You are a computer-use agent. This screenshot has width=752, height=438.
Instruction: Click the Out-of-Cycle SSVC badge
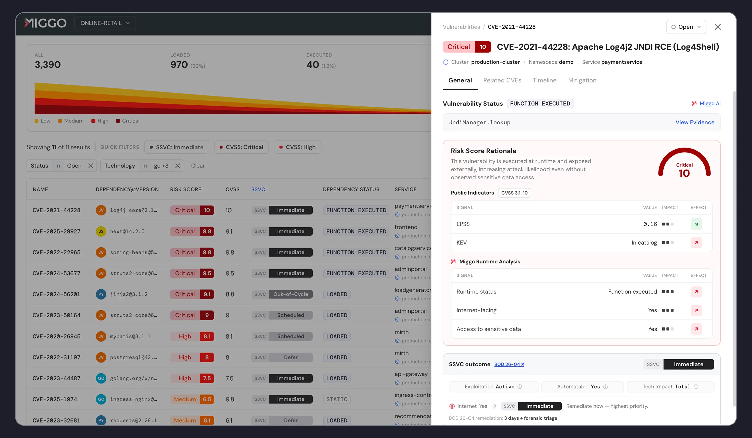pos(282,294)
